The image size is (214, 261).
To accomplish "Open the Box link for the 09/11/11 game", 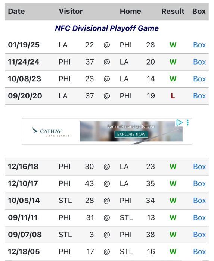I will coord(199,217).
